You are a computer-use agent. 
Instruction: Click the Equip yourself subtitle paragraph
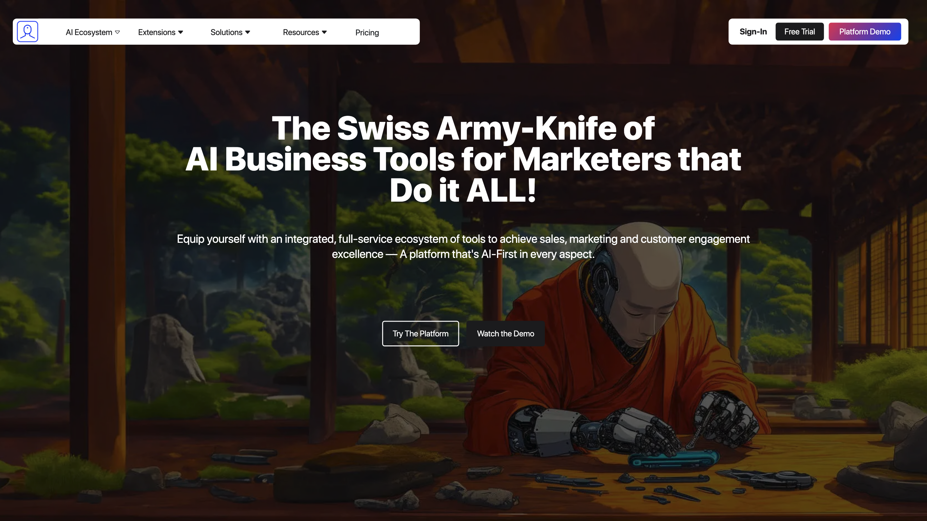click(x=463, y=246)
